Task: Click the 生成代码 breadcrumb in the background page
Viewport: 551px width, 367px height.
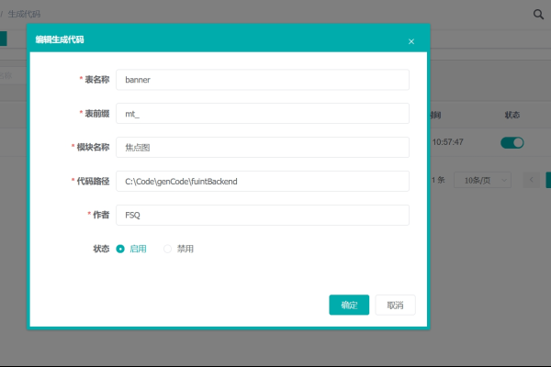Action: point(24,14)
